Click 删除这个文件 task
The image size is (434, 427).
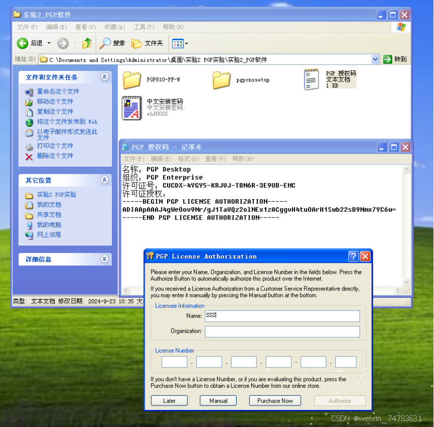click(55, 156)
